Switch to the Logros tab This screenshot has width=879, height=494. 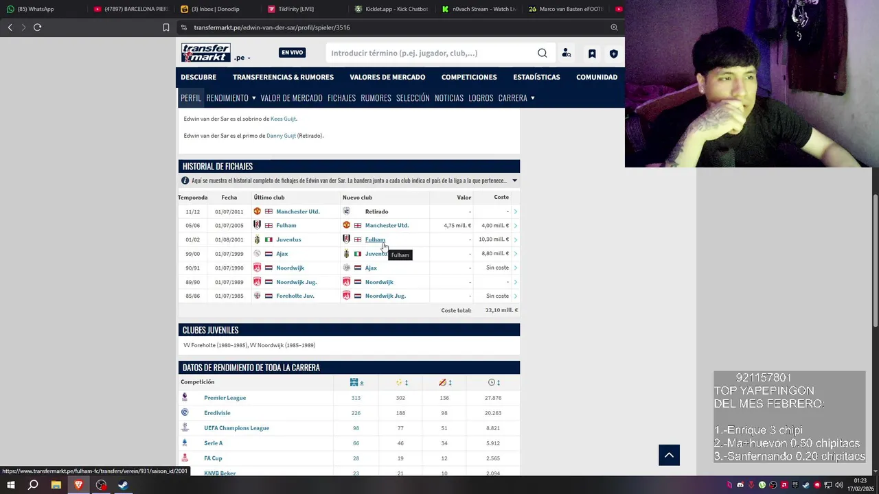pyautogui.click(x=481, y=98)
